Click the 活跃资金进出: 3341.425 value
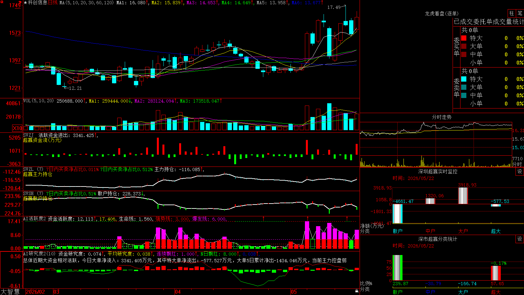This screenshot has width=524, height=295. coord(66,135)
